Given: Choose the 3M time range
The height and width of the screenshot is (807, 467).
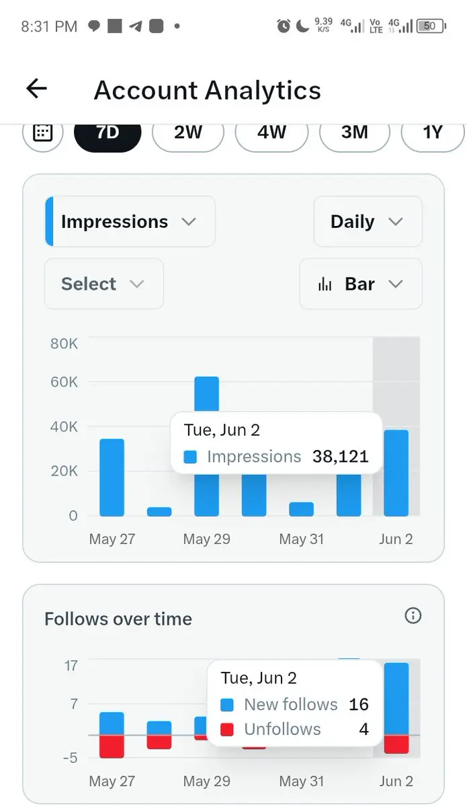Looking at the screenshot, I should pyautogui.click(x=355, y=132).
